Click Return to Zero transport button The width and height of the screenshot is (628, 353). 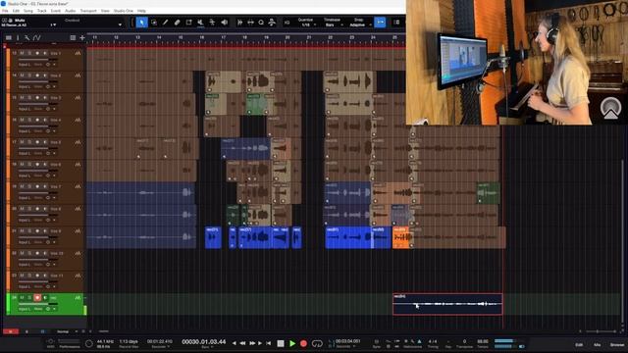(268, 343)
